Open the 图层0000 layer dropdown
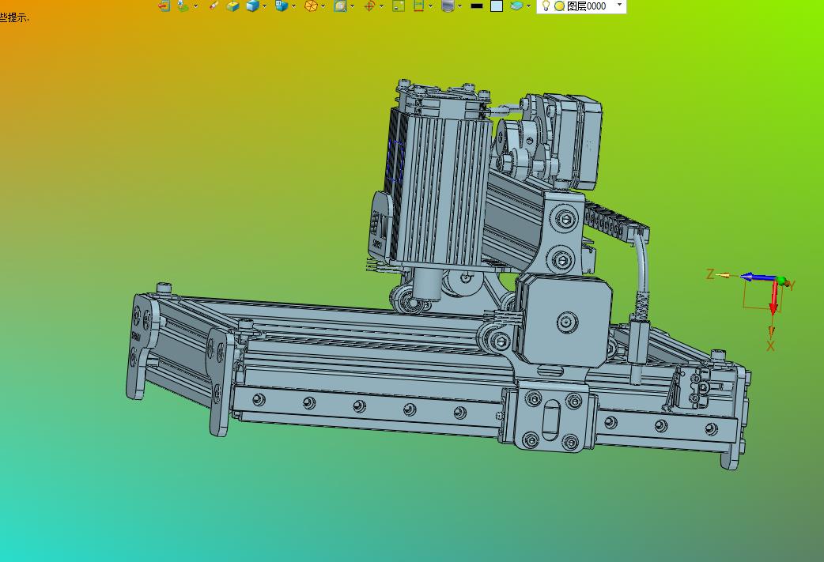 [619, 5]
